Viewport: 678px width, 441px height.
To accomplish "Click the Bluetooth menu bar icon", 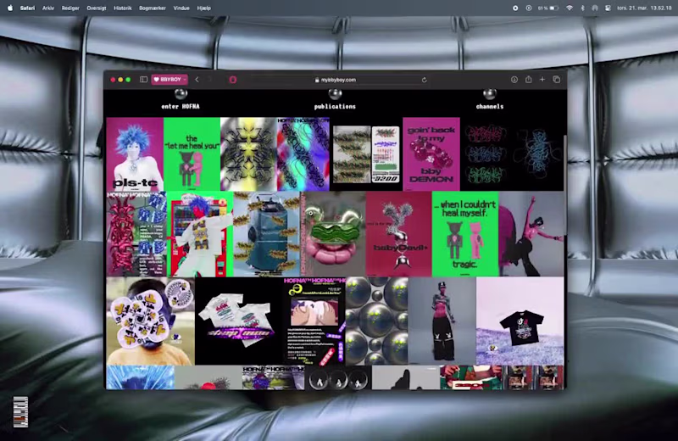I will click(x=582, y=8).
